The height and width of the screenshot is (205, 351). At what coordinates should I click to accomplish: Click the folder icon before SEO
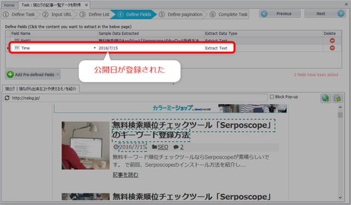tap(155, 147)
